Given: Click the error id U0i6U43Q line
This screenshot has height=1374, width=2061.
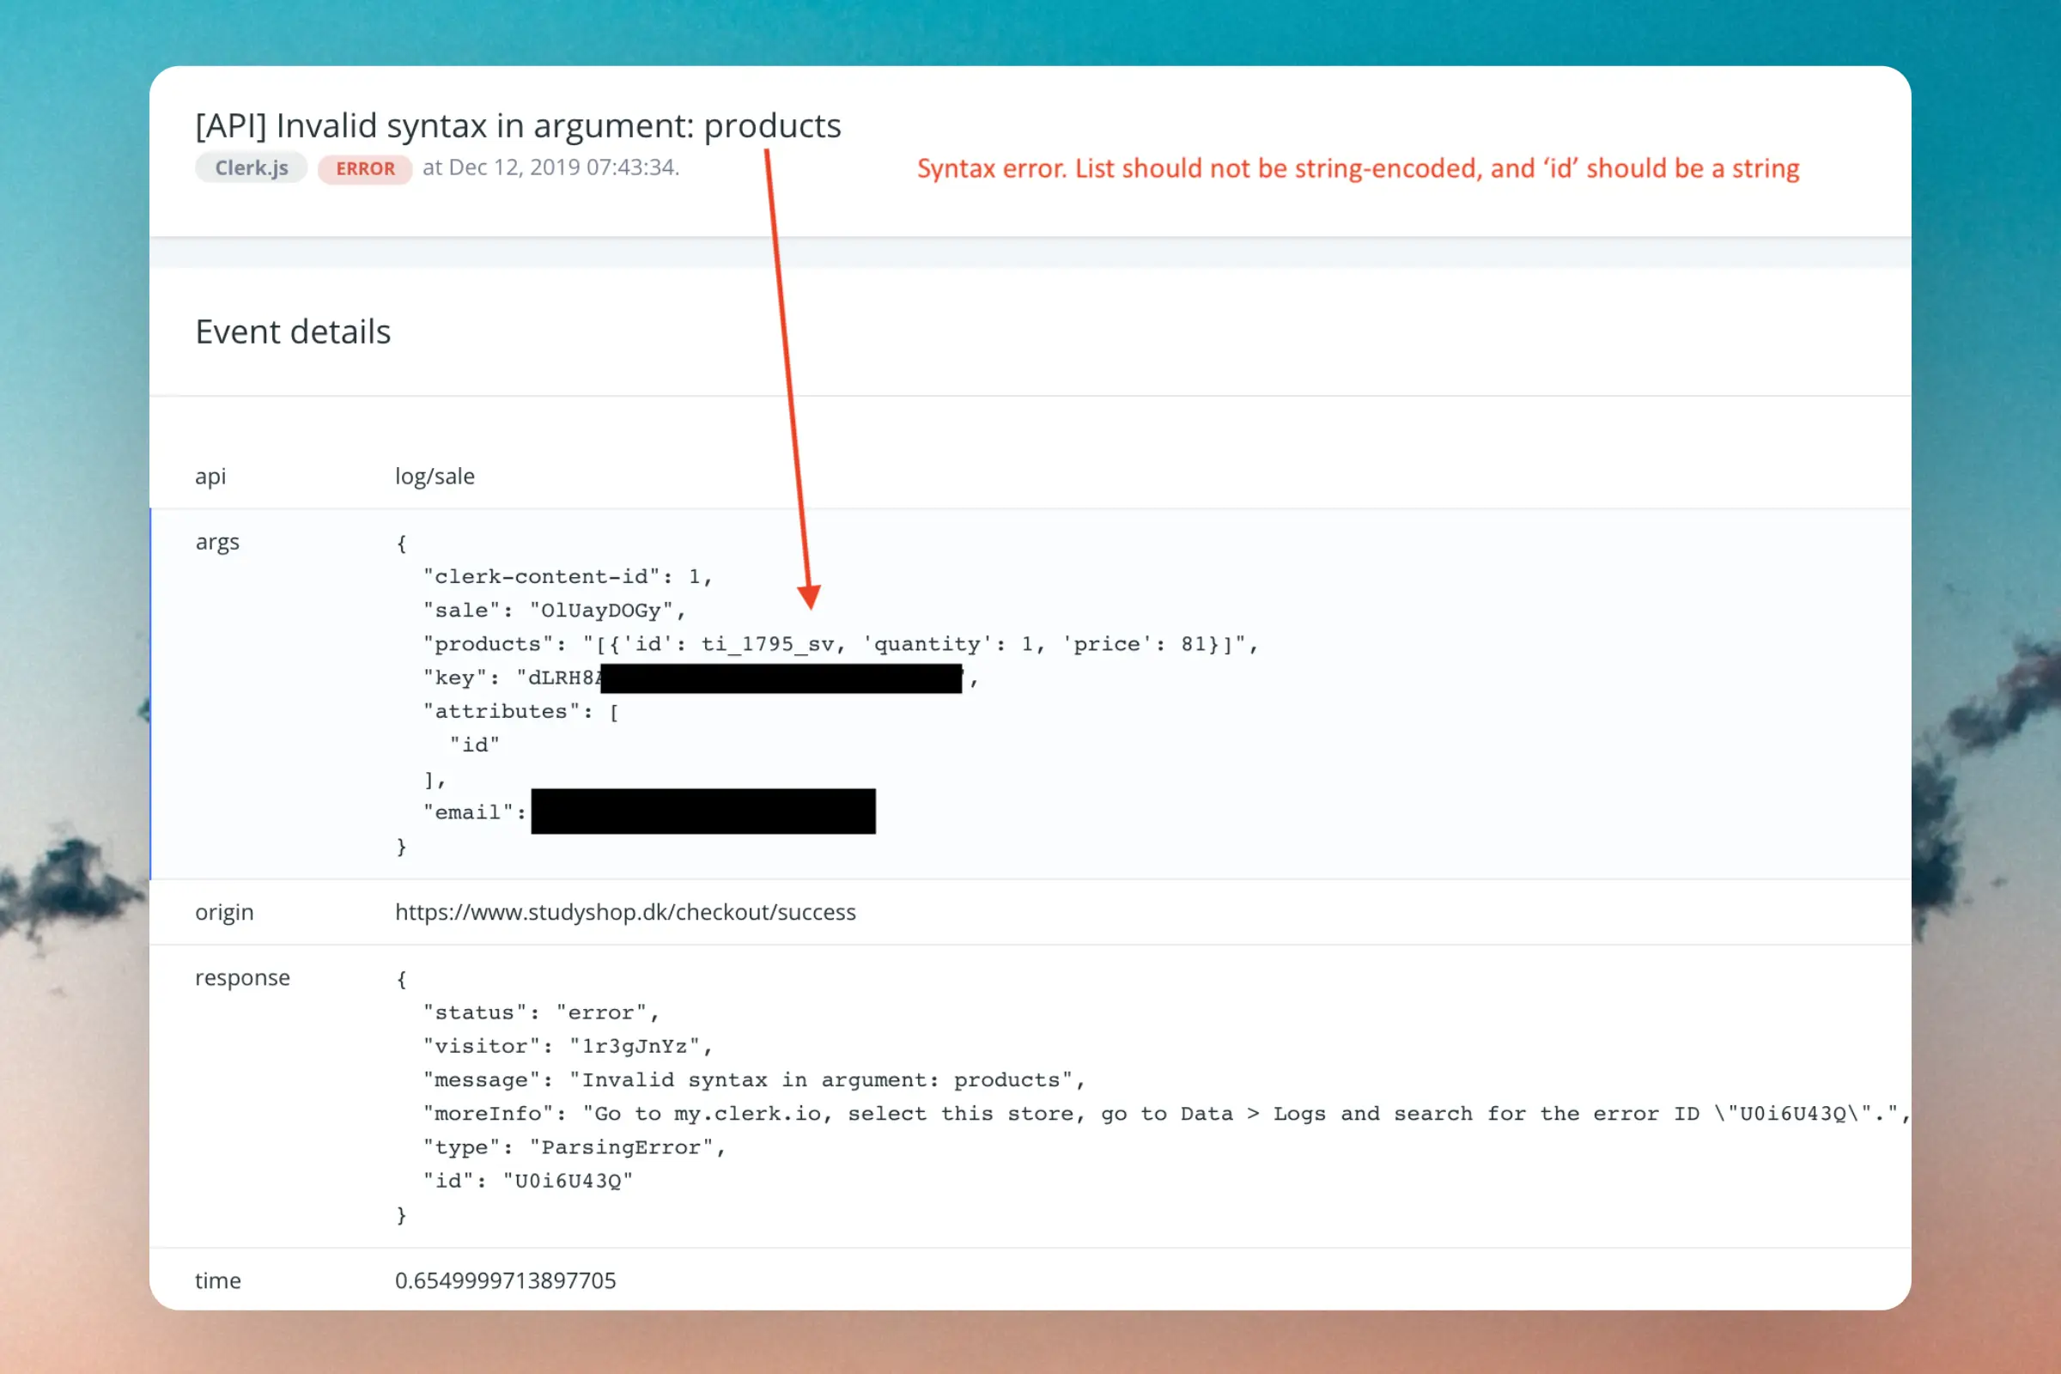Looking at the screenshot, I should (x=527, y=1182).
